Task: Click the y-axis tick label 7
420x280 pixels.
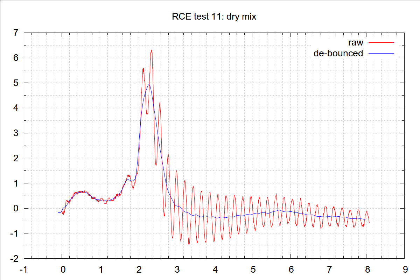Action: [x=15, y=33]
